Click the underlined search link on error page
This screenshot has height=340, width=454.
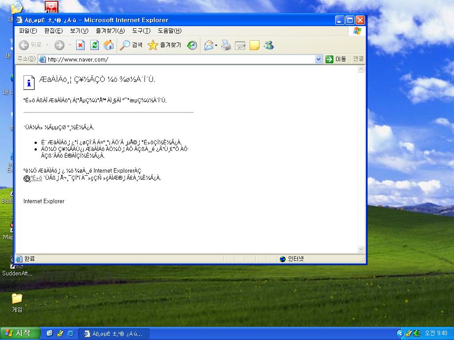(x=36, y=178)
